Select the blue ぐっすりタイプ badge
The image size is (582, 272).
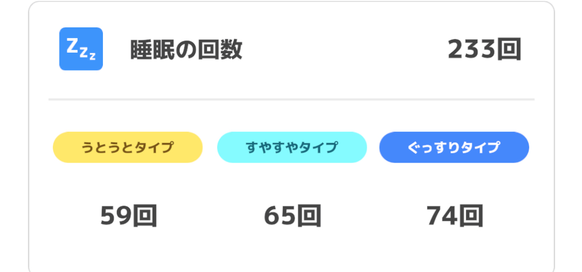pos(454,147)
